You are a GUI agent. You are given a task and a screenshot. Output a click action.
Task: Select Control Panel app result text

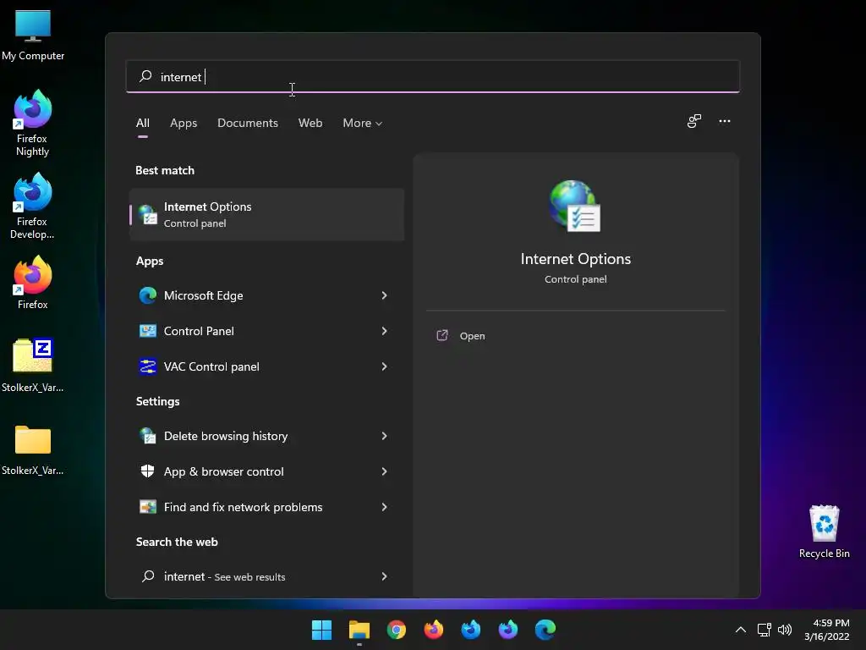pyautogui.click(x=199, y=331)
